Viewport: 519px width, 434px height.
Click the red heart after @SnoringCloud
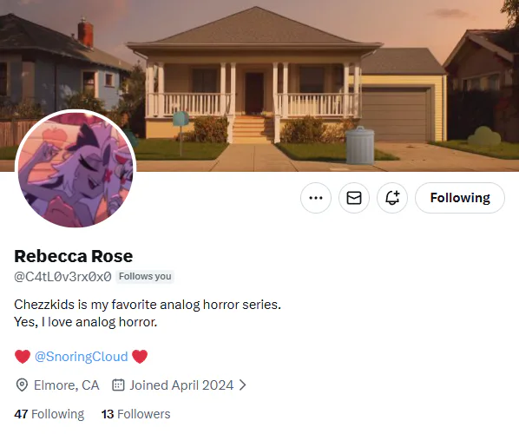(140, 357)
